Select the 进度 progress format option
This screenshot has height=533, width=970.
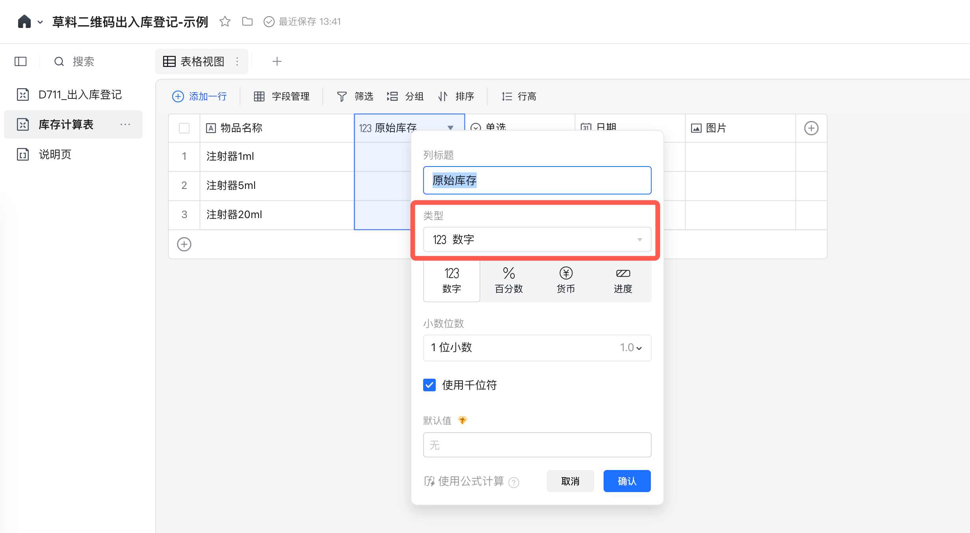(623, 280)
